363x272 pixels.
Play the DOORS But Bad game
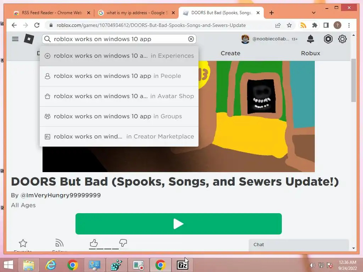click(179, 224)
